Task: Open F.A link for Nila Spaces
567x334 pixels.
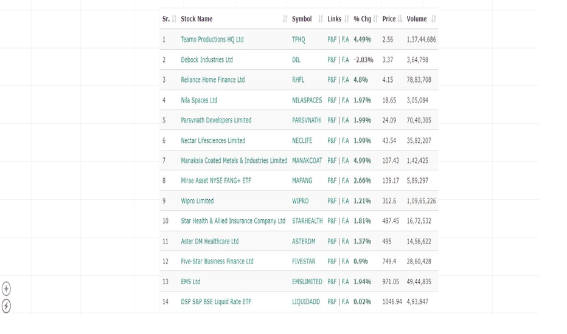Action: pyautogui.click(x=346, y=100)
